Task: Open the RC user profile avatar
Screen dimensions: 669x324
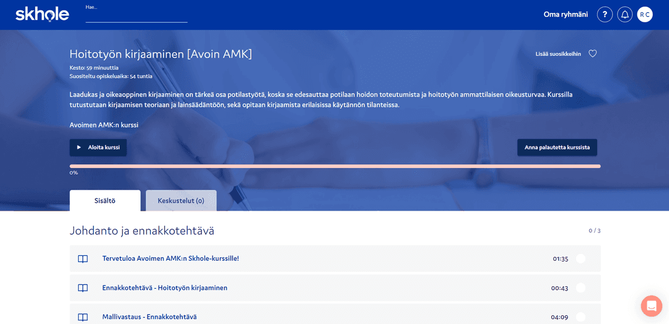Action: pyautogui.click(x=645, y=15)
